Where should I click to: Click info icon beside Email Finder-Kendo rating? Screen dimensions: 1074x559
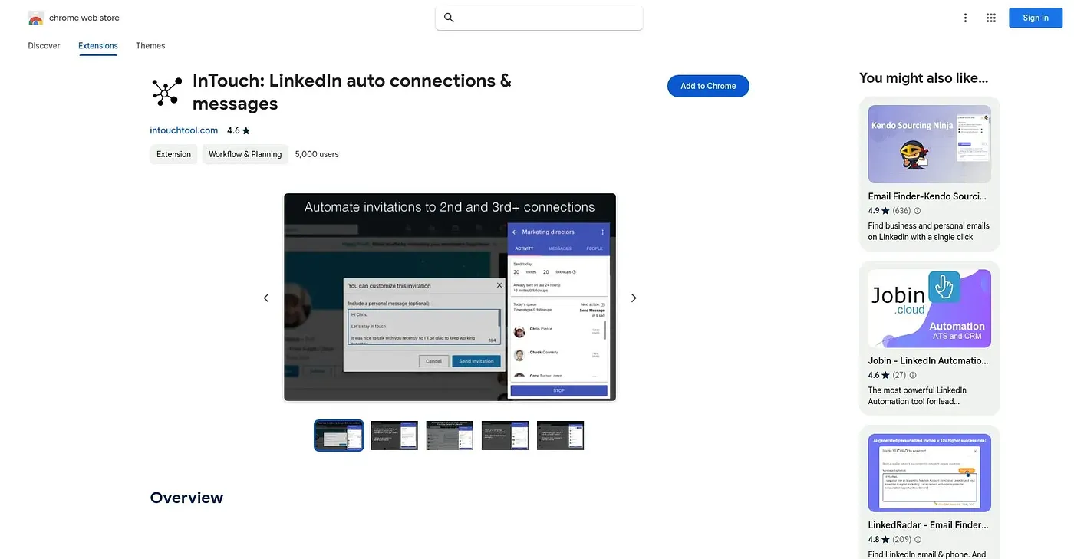point(918,211)
